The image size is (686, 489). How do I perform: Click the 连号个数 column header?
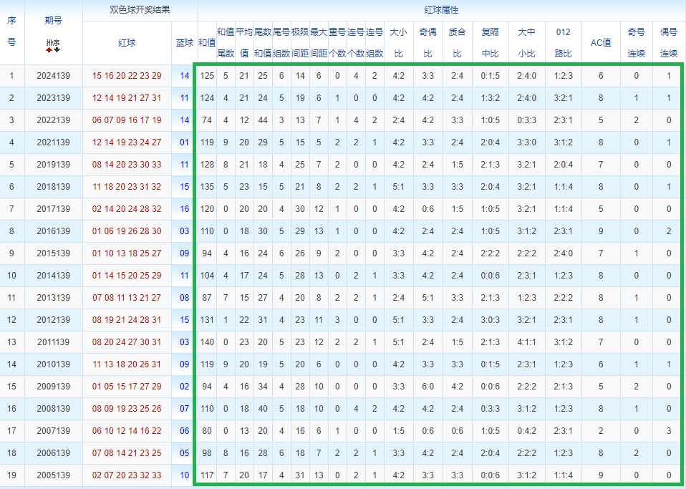click(x=356, y=43)
